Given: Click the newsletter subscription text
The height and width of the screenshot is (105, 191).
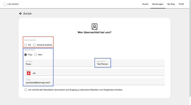Looking at the screenshot, I should click(76, 90).
